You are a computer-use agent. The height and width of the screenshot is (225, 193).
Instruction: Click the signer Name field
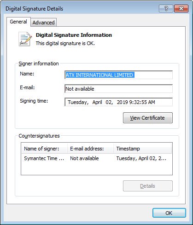click(118, 75)
